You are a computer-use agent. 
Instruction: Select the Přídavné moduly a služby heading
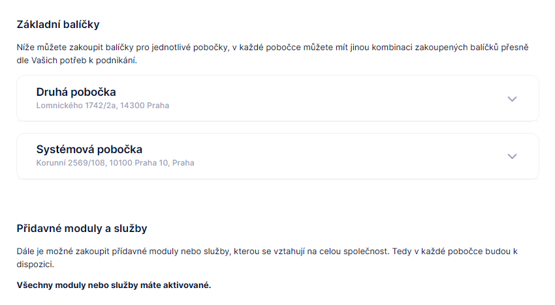[82, 228]
